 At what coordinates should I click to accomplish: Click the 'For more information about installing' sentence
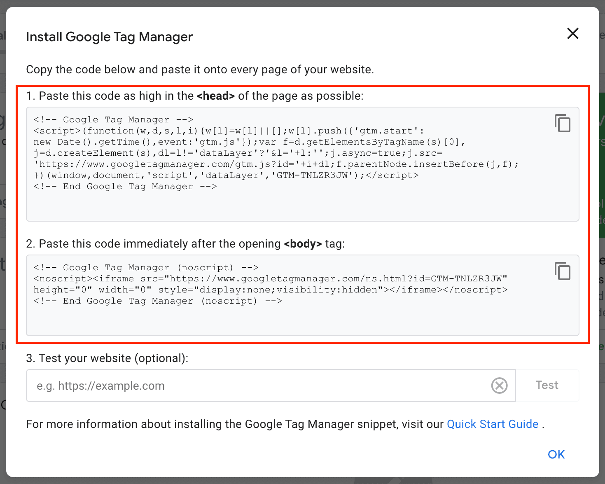[285, 424]
